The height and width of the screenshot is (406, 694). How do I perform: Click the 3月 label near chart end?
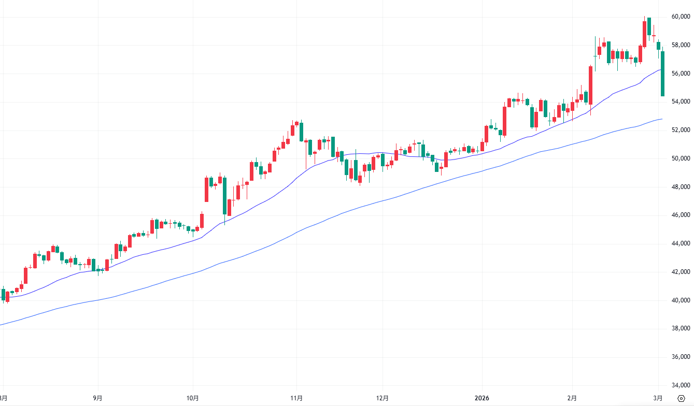[658, 398]
